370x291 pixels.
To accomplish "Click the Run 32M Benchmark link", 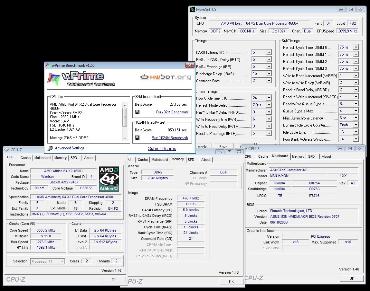I will click(x=173, y=112).
